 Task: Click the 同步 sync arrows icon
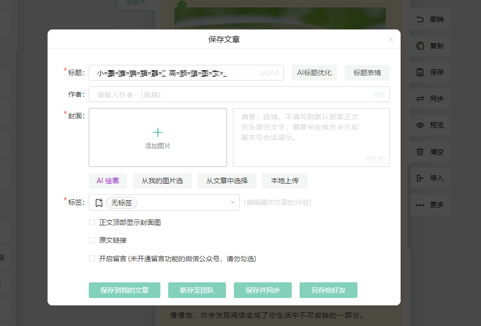pyautogui.click(x=420, y=99)
